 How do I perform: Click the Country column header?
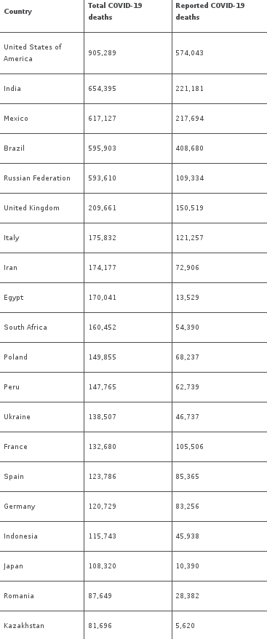[x=18, y=12]
